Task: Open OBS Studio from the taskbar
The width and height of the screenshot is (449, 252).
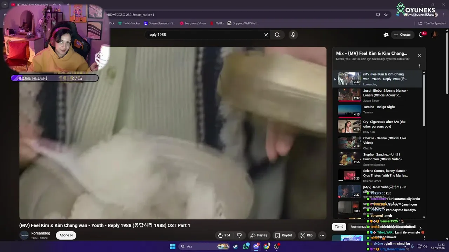Action: [x=277, y=246]
